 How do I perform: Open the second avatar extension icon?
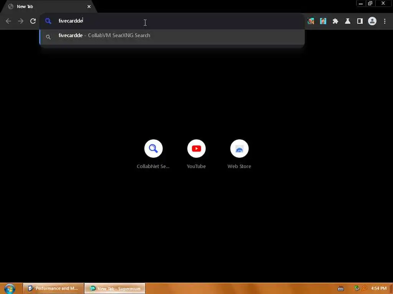[323, 21]
